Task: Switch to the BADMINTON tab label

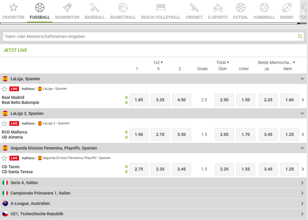Action: coord(67,17)
